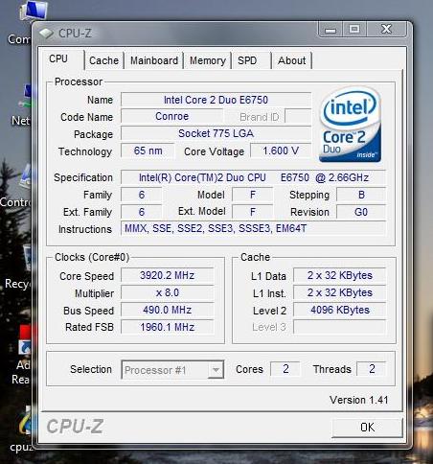Open the Processor #1 selection dropdown
Screen dimensions: 433x464
(x=172, y=370)
